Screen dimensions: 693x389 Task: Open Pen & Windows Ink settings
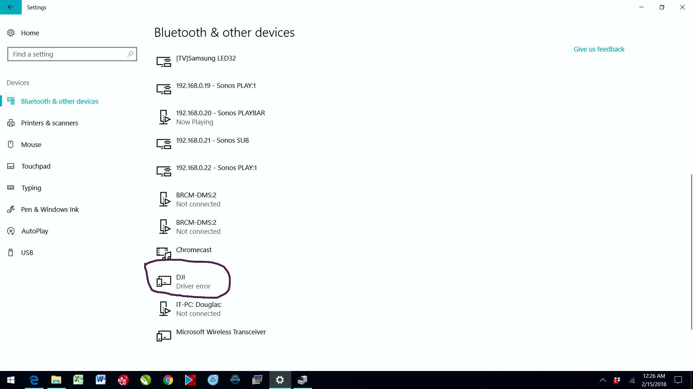pyautogui.click(x=50, y=209)
